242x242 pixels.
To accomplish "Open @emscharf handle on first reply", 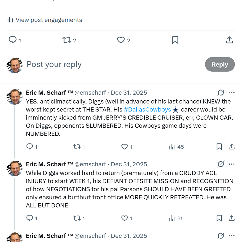I will (x=90, y=93).
